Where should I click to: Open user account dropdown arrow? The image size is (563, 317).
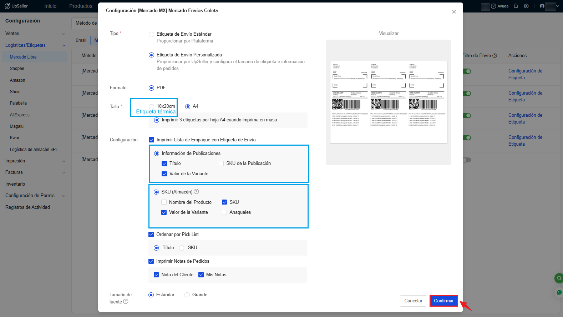pos(558,6)
